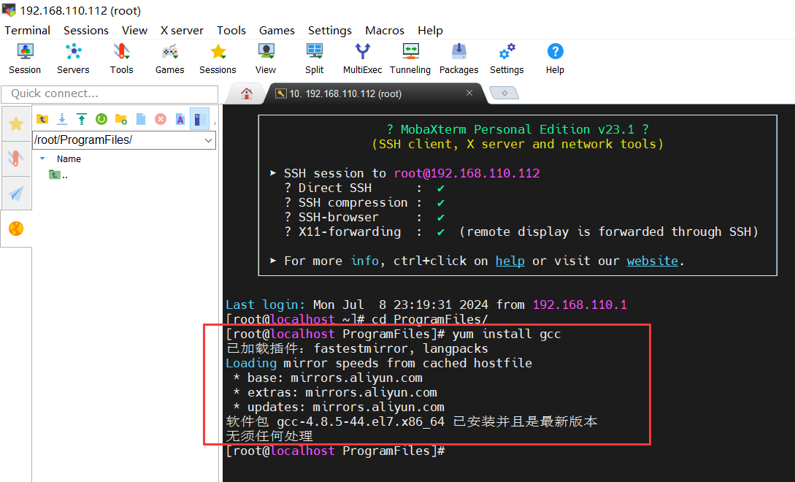Open the Terminal menu

(28, 31)
